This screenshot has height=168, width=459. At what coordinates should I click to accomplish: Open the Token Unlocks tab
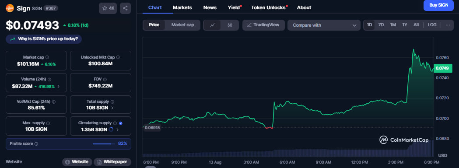(268, 7)
